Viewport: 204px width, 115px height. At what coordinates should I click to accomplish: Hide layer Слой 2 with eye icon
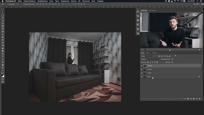point(142,69)
